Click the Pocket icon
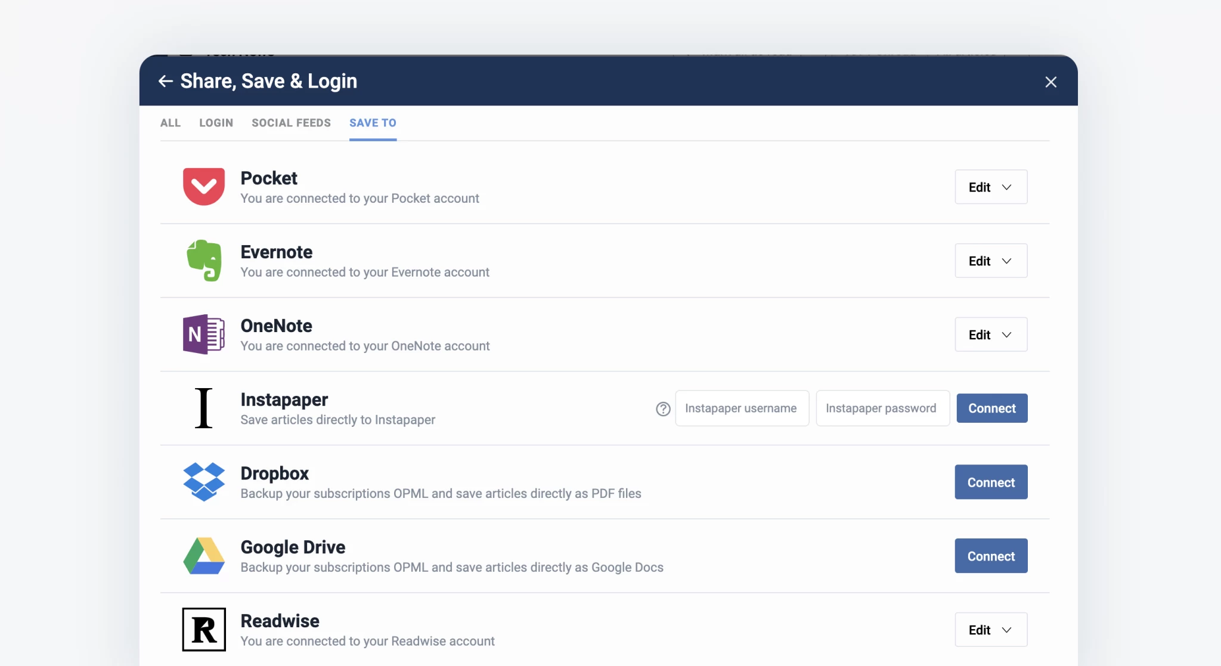 coord(203,187)
